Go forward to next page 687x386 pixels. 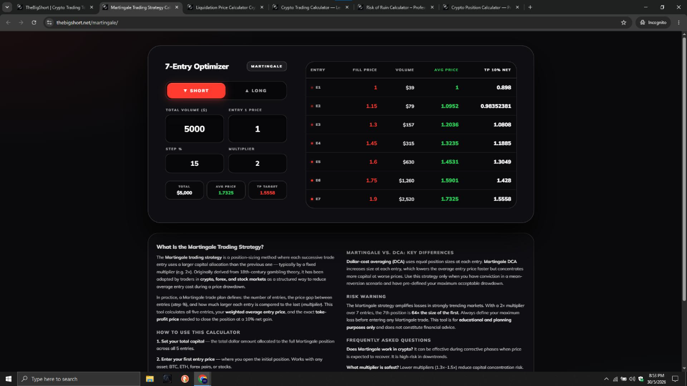pos(21,22)
